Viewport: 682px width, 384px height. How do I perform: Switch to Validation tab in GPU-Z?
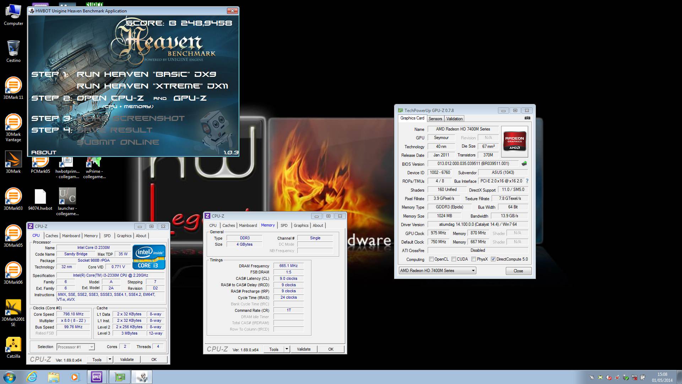[x=454, y=119]
